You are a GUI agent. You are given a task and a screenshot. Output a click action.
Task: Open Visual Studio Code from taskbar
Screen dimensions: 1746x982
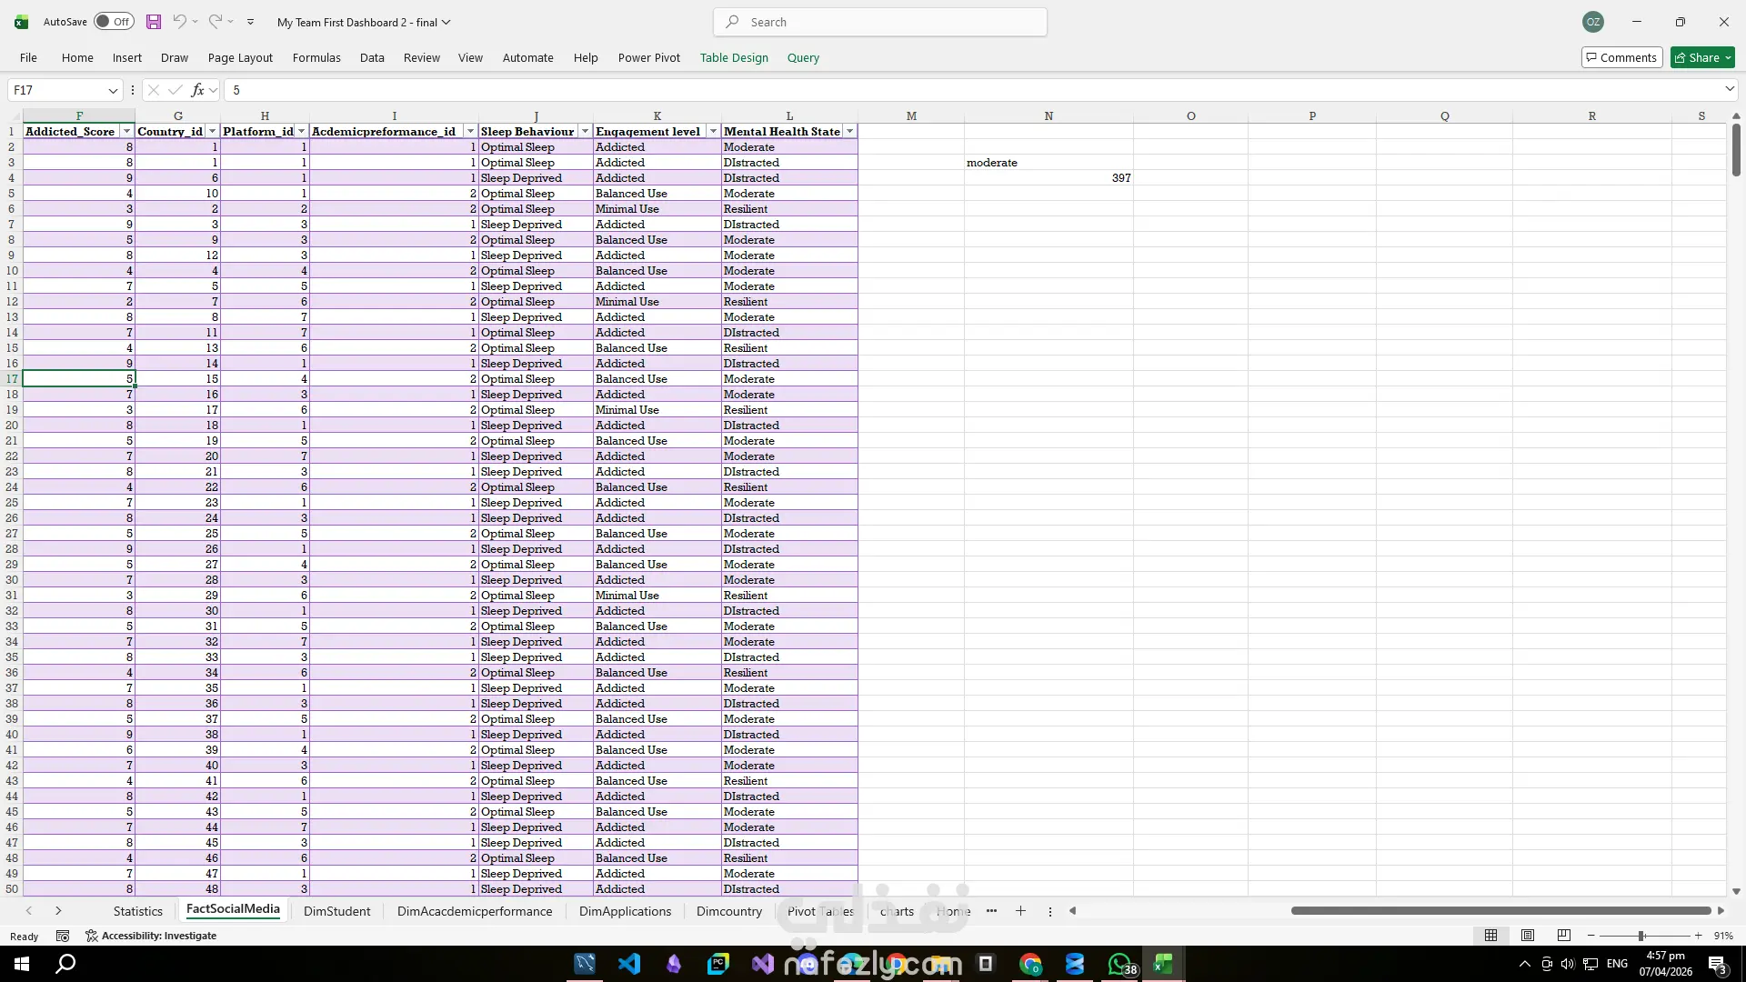pos(629,964)
